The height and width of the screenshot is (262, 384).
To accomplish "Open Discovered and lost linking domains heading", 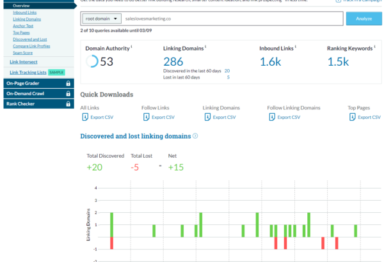I will pos(136,136).
